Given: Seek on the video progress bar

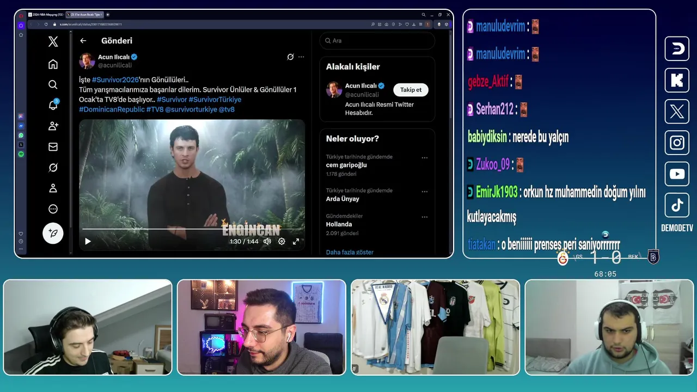Looking at the screenshot, I should [x=191, y=229].
